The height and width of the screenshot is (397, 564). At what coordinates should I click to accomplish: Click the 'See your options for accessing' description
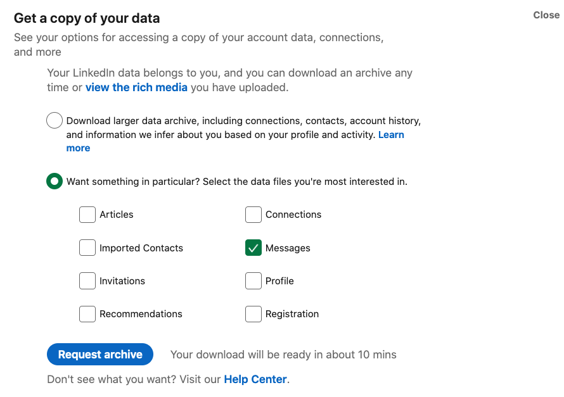coord(198,44)
